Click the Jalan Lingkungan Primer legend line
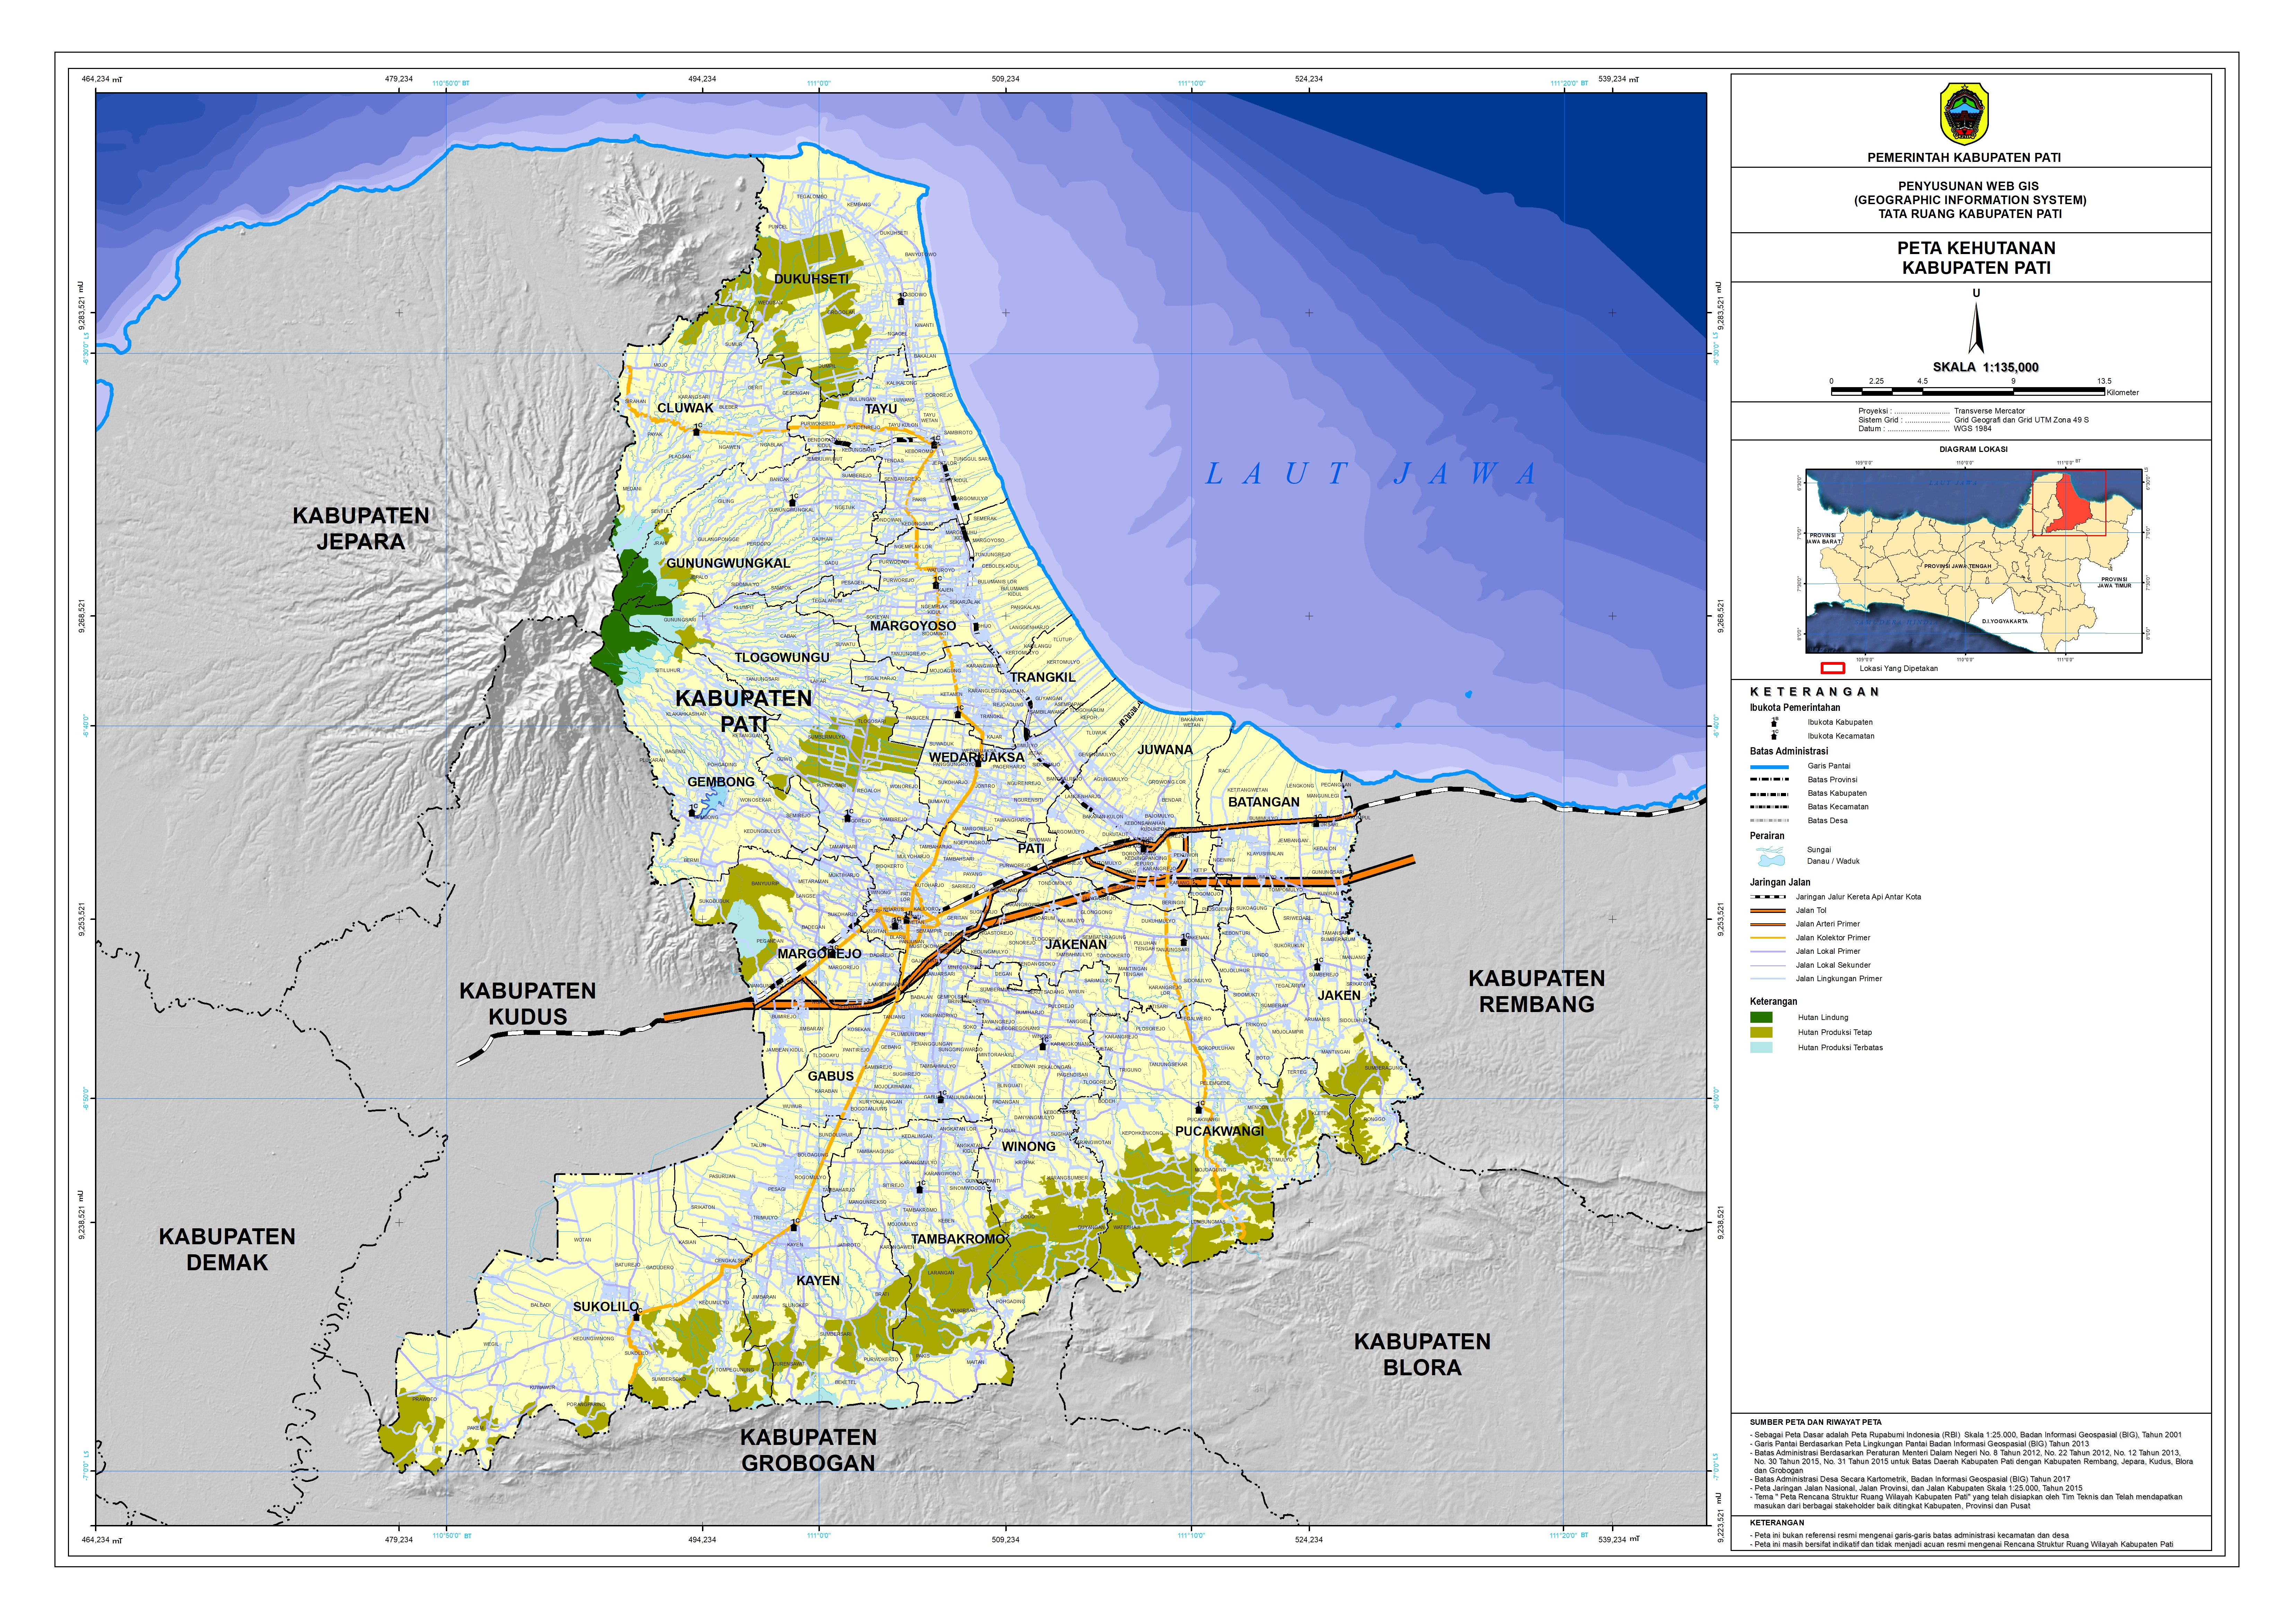Viewport: 2296px width, 1621px height. 1768,979
